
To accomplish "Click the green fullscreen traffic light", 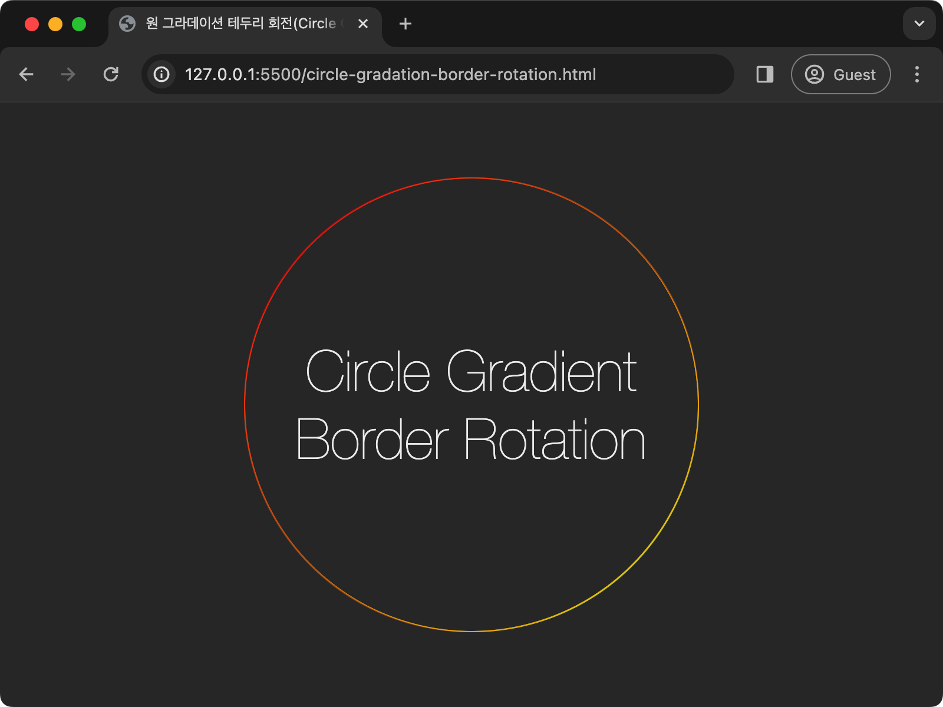I will tap(78, 24).
